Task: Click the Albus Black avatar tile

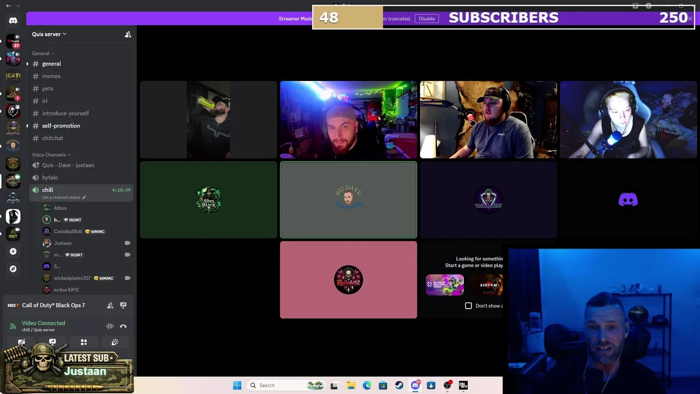Action: tap(208, 200)
